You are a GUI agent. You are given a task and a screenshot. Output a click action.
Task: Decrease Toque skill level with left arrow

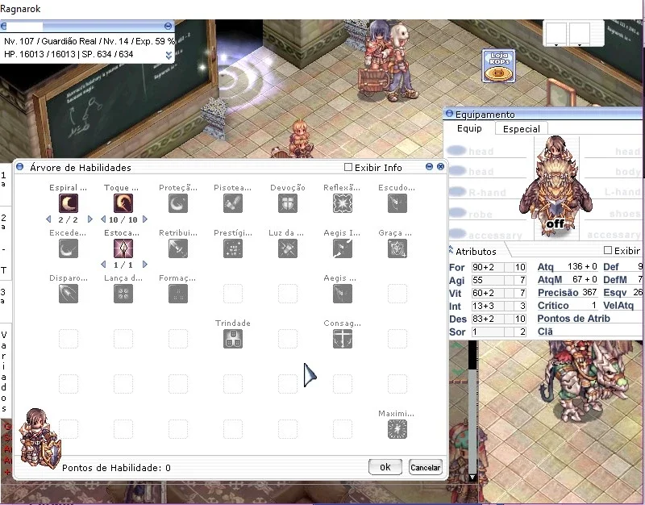103,219
